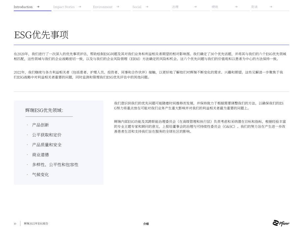Click the arrow next to Impact Stories

[x=80, y=7]
